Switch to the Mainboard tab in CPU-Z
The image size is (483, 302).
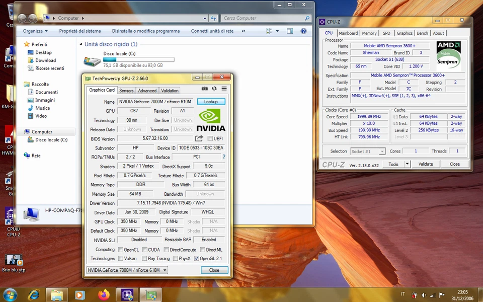348,33
